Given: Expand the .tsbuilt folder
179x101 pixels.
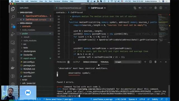Looking at the screenshot, I should [26, 37].
